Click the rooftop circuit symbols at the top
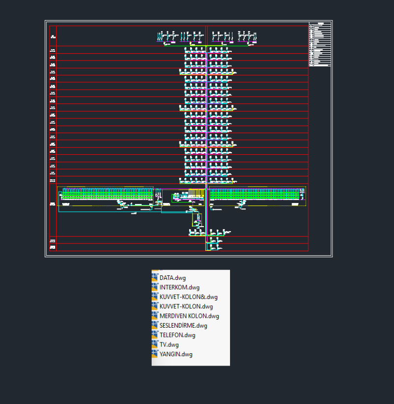394x404 pixels. 207,35
